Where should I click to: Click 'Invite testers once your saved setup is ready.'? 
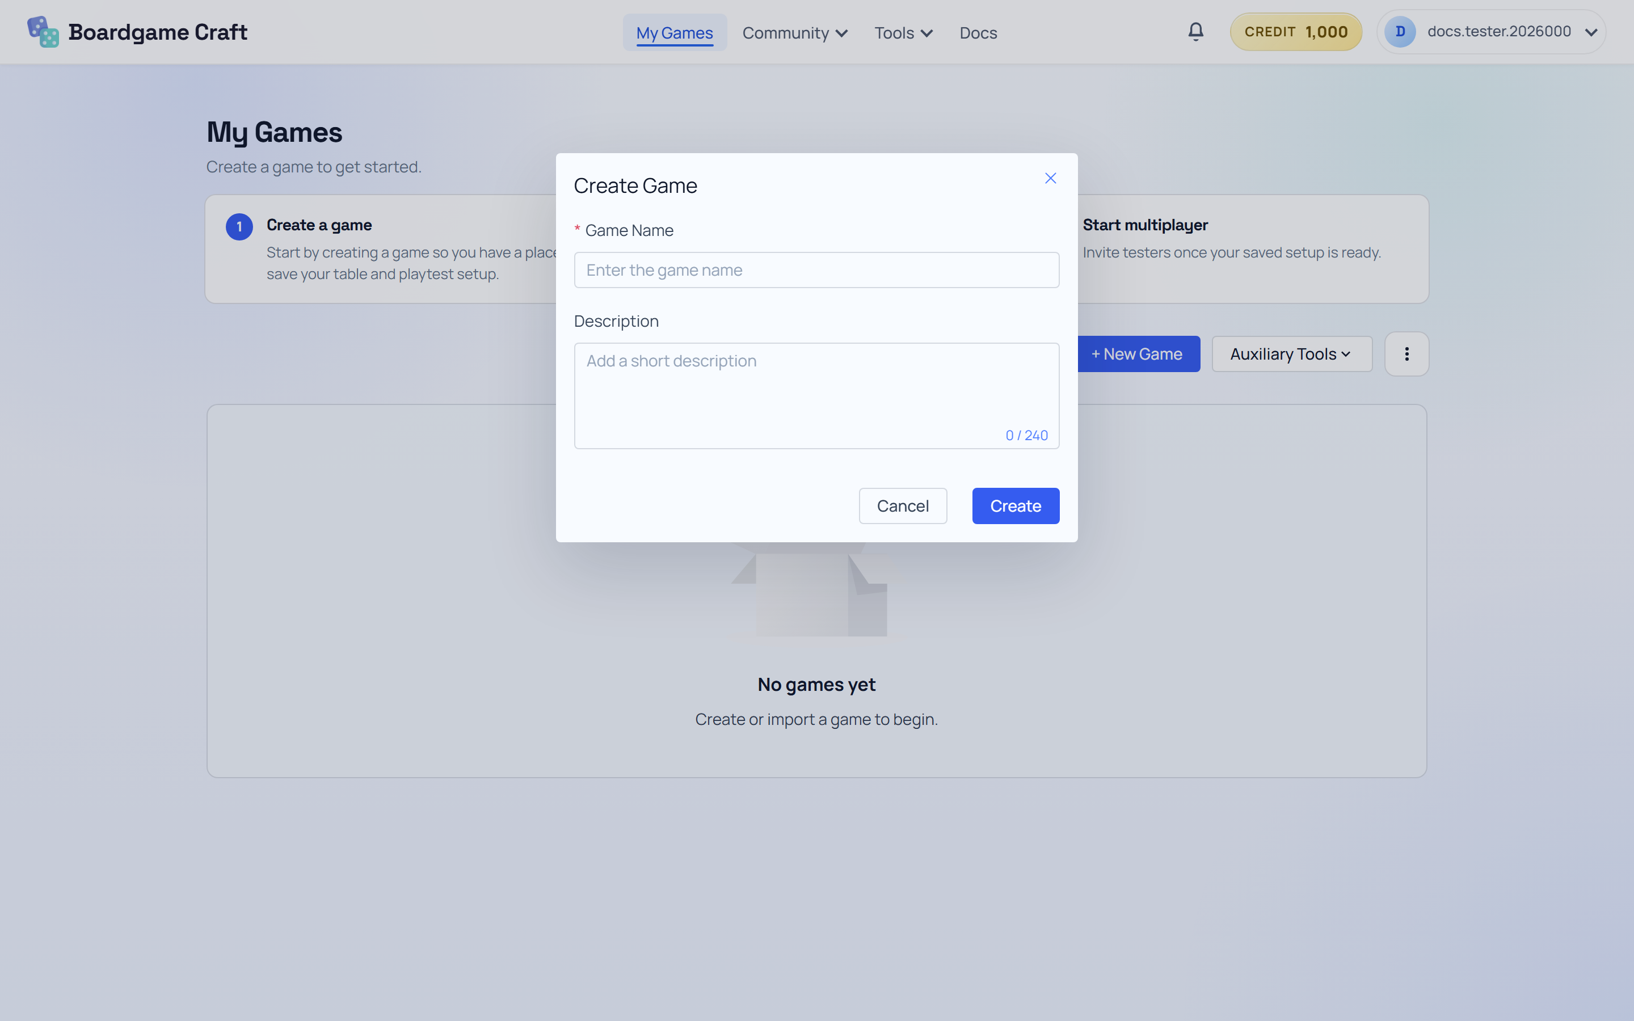(x=1232, y=252)
